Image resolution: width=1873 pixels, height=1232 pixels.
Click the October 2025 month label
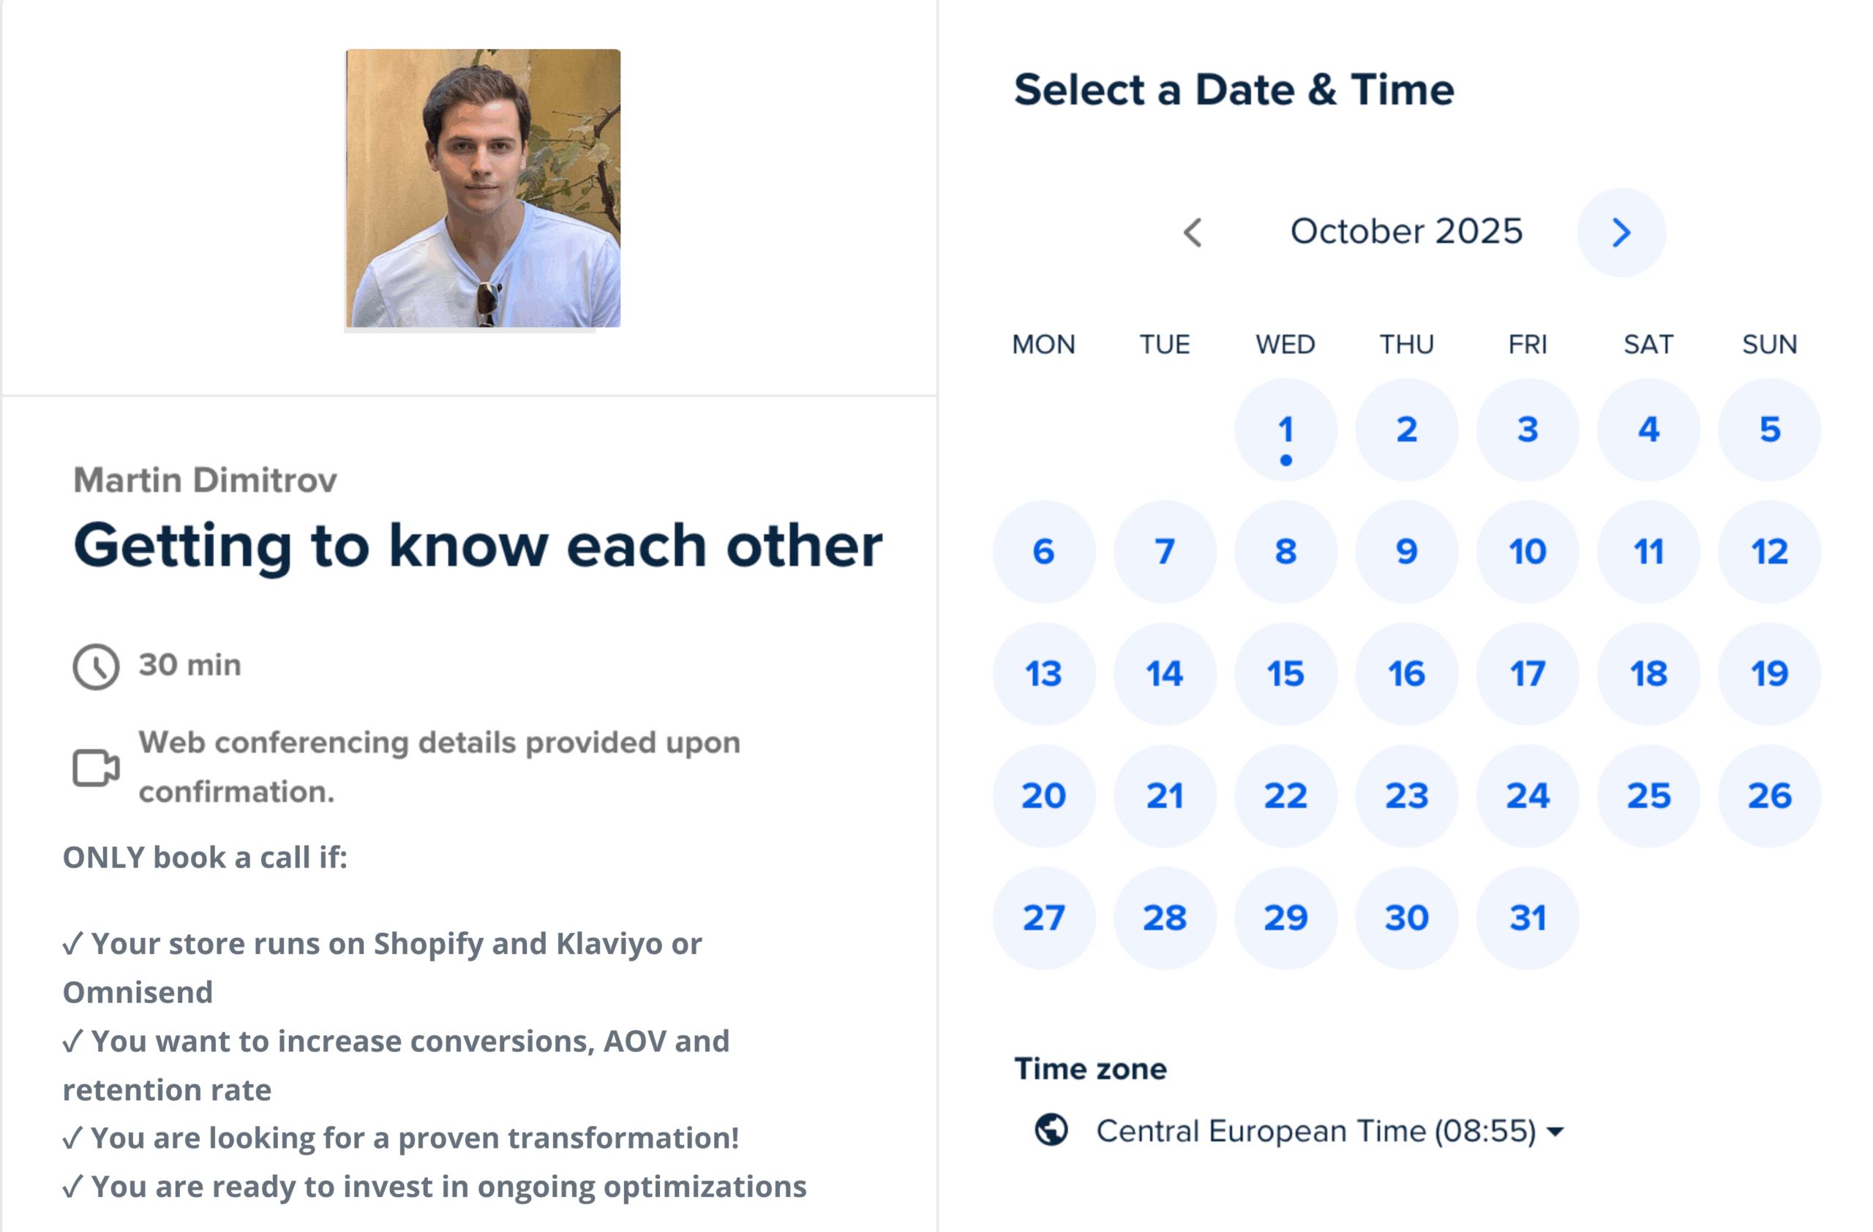click(x=1406, y=231)
